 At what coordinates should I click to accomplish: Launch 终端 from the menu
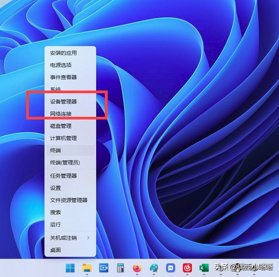pos(70,150)
